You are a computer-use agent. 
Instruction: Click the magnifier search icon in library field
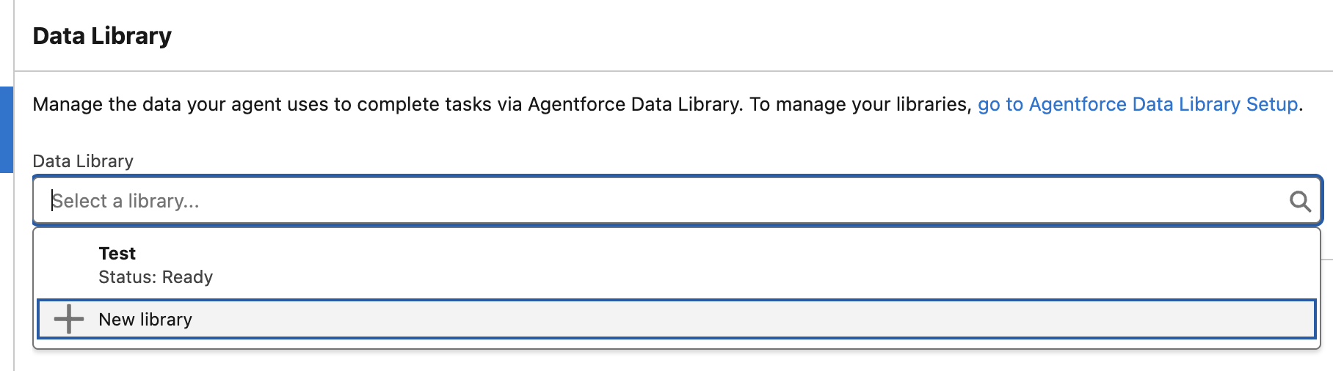coord(1300,201)
